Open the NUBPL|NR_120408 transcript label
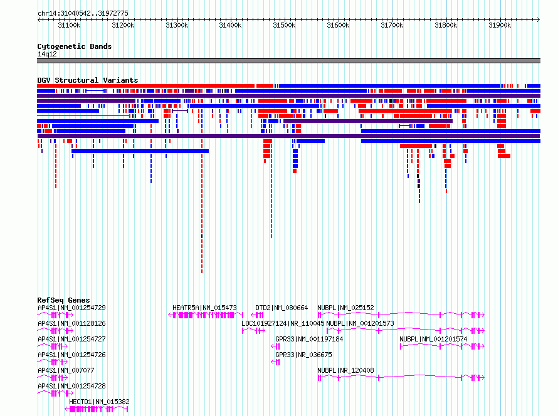Screen dimensions: 558x416 pos(345,370)
